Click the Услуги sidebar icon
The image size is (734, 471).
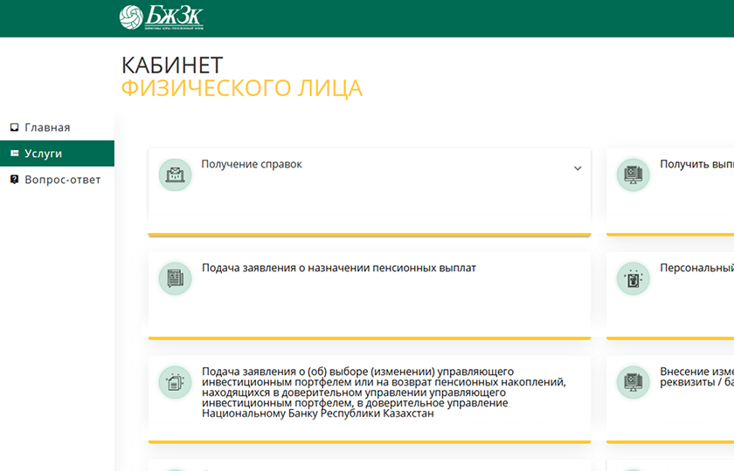[x=14, y=154]
